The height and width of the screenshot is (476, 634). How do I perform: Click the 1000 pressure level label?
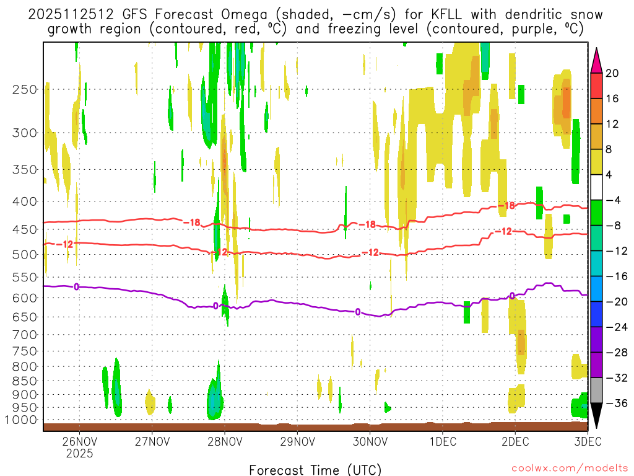(22, 420)
